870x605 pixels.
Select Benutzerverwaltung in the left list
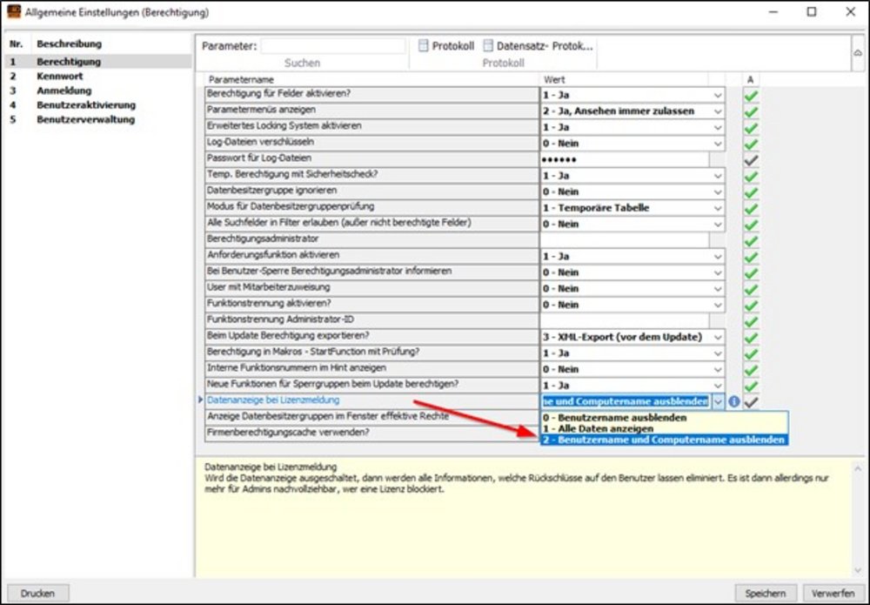pos(85,119)
